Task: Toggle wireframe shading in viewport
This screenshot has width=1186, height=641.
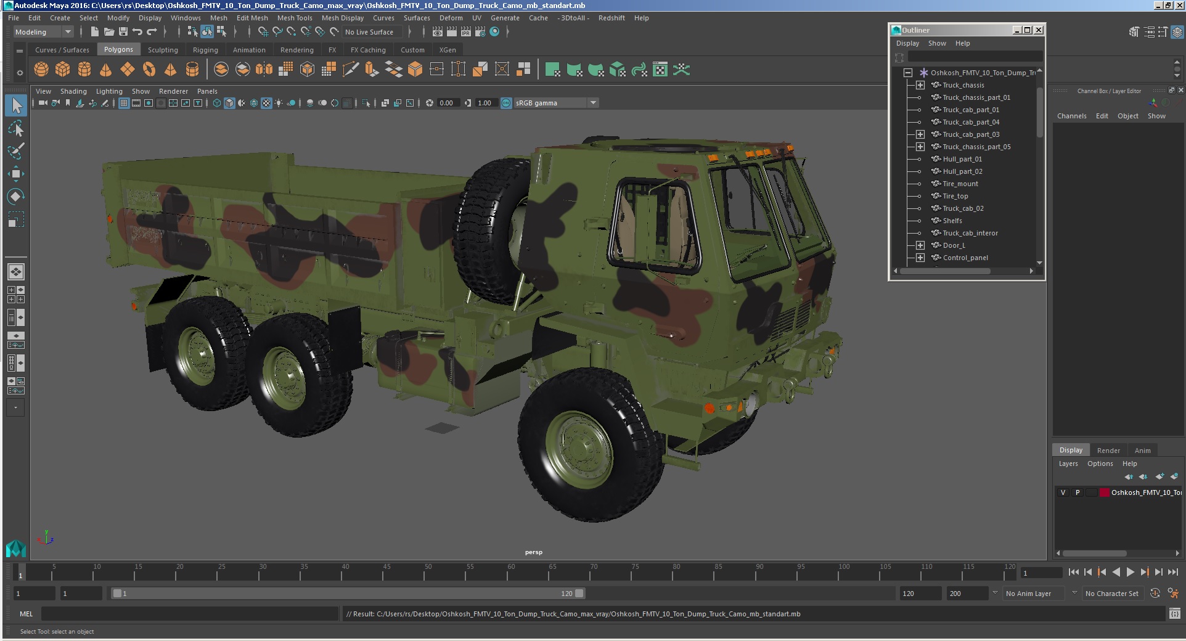Action: click(x=217, y=103)
